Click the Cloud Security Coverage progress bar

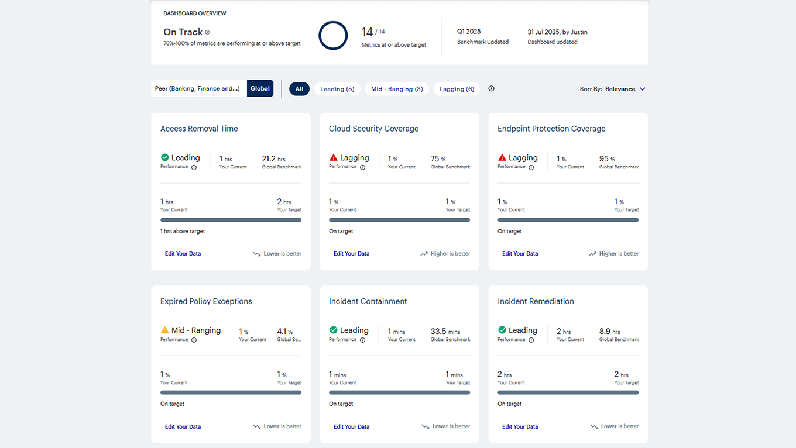(399, 220)
